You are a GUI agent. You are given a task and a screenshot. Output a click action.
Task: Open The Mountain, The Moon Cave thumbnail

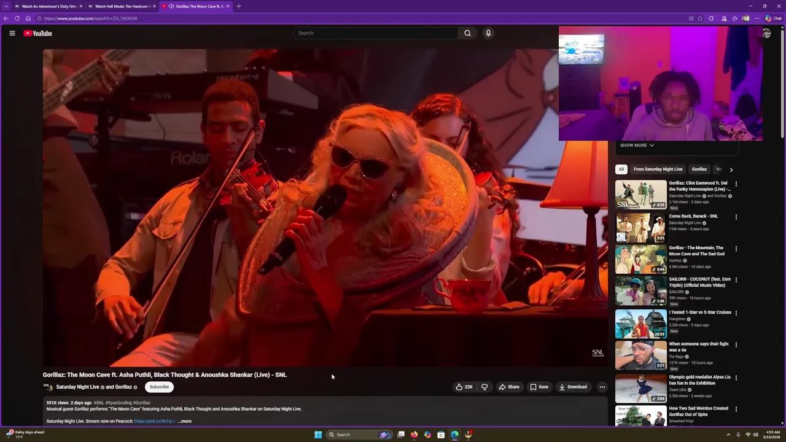[x=640, y=259]
